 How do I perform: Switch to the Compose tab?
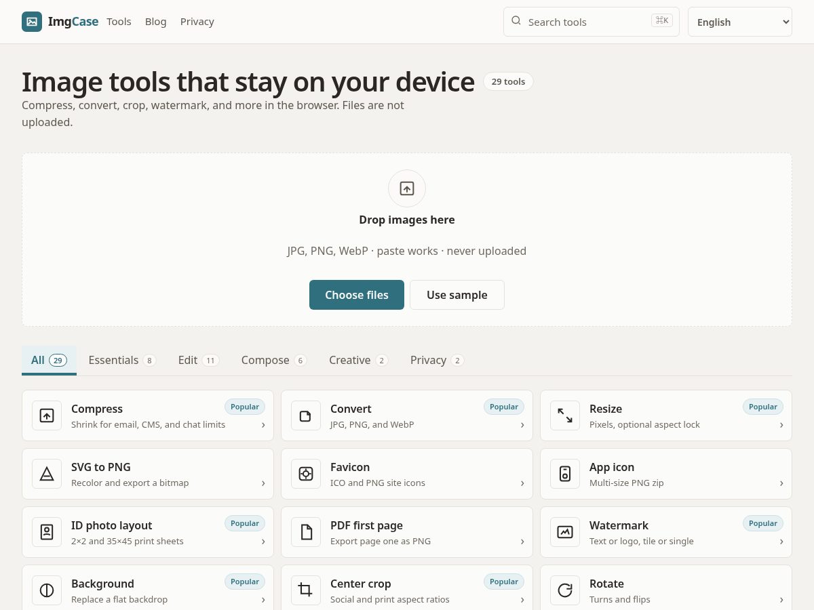(x=274, y=360)
